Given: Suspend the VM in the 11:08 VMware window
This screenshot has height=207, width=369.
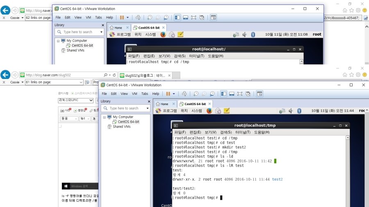Looking at the screenshot, I should coord(122,17).
